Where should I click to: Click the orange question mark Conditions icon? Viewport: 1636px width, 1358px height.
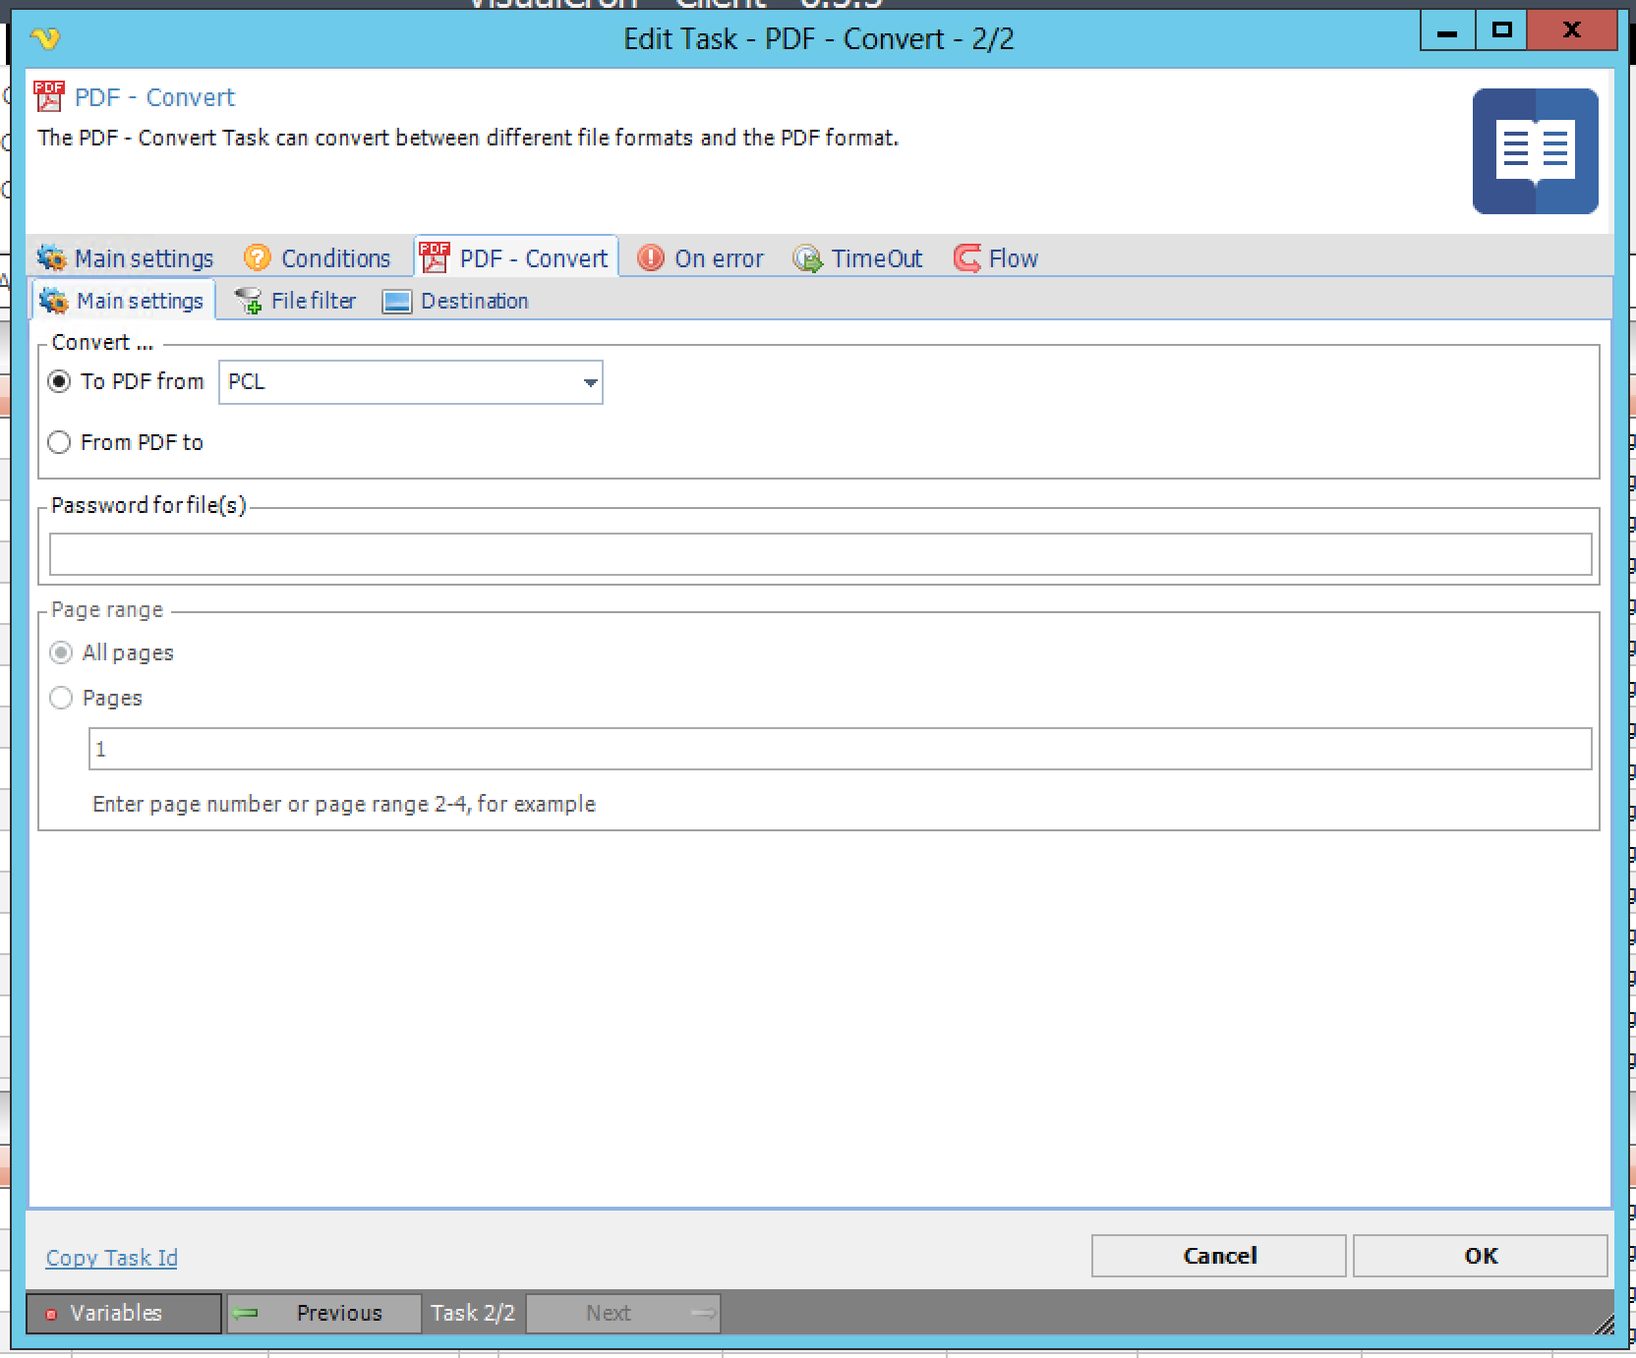click(257, 258)
